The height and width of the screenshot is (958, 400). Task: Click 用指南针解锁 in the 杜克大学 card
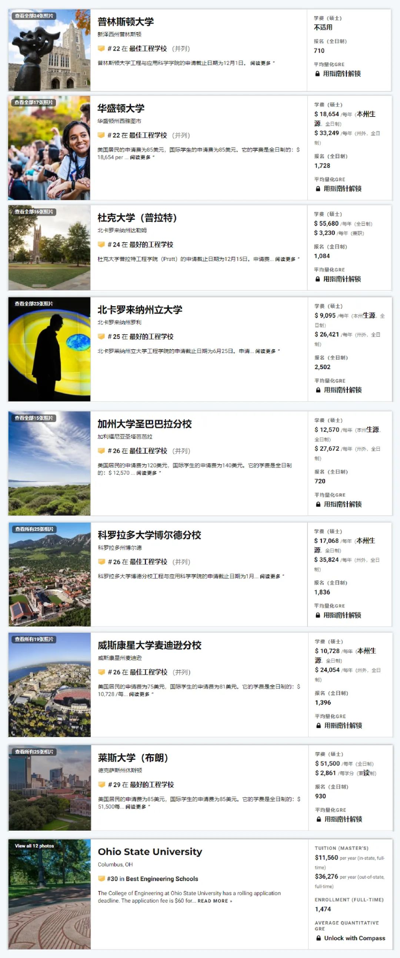(x=342, y=279)
